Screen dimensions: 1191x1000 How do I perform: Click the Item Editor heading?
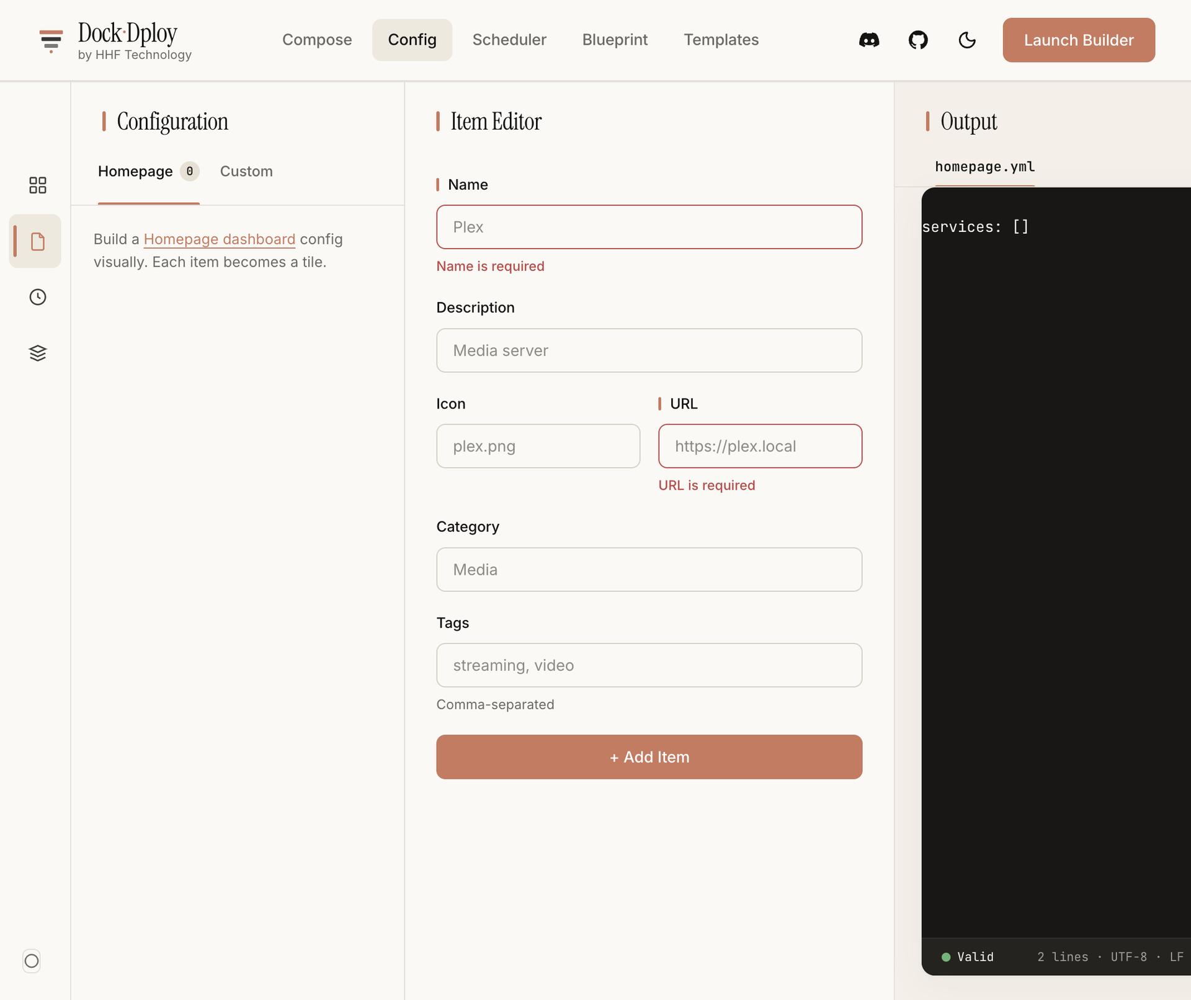(x=496, y=122)
